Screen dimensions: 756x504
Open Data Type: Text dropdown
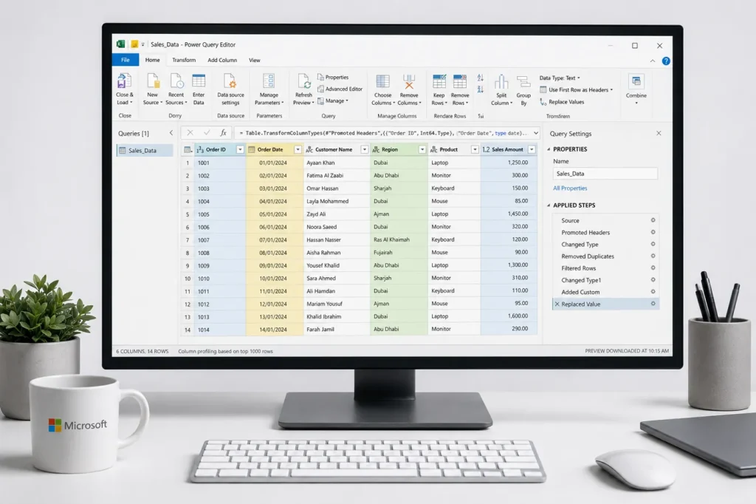pos(560,78)
